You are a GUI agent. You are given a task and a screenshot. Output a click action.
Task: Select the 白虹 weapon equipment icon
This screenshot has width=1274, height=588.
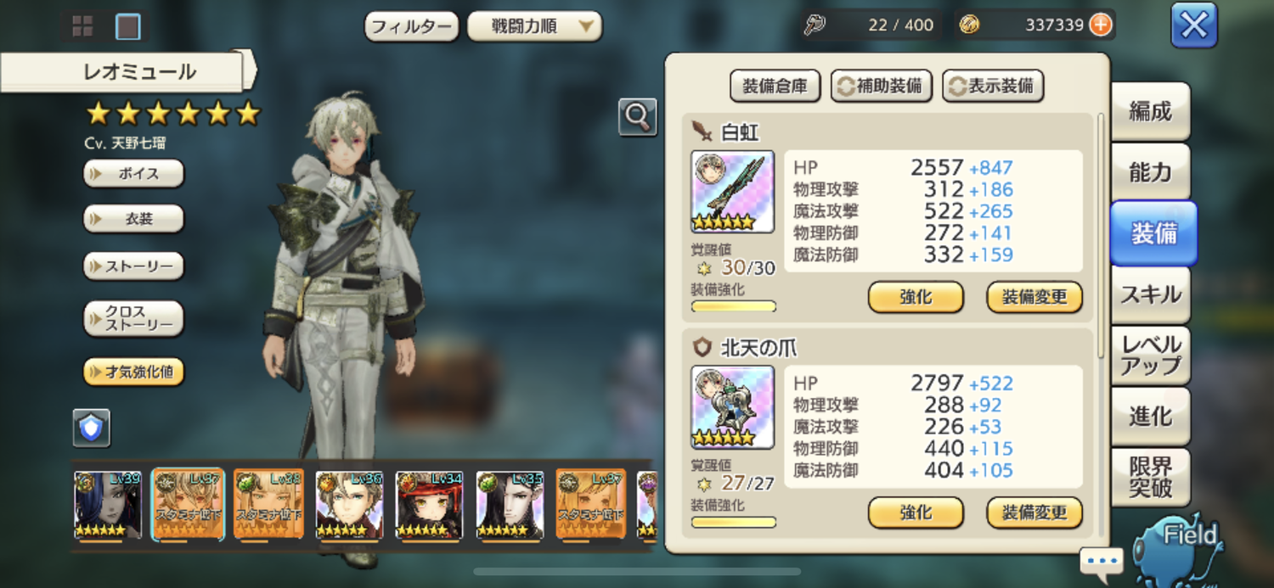tap(733, 192)
